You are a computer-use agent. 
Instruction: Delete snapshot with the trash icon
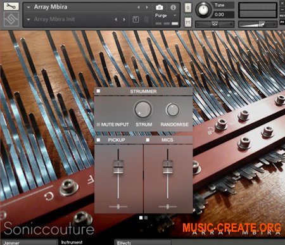146,20
